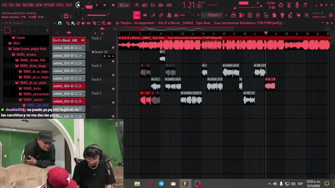
Task: Toggle the Playlist snap magnet
Action: click(x=60, y=23)
